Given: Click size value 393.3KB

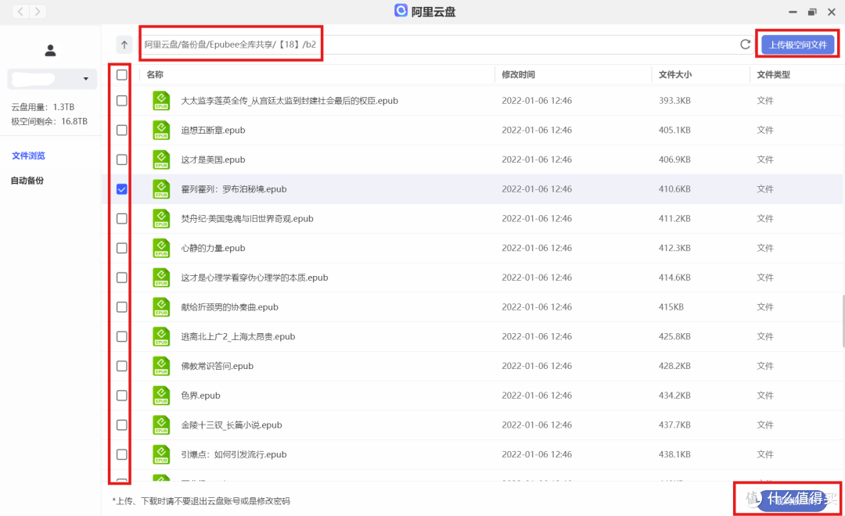Looking at the screenshot, I should tap(674, 101).
